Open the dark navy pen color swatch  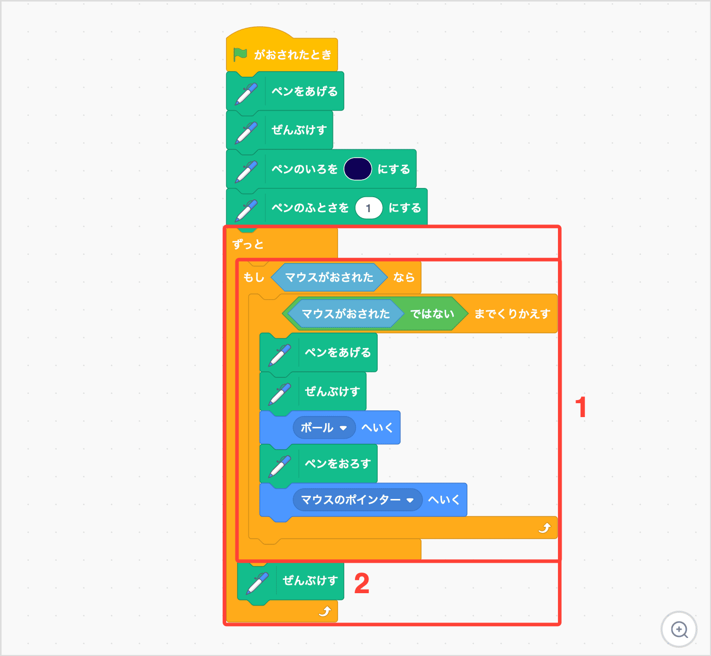click(x=358, y=169)
